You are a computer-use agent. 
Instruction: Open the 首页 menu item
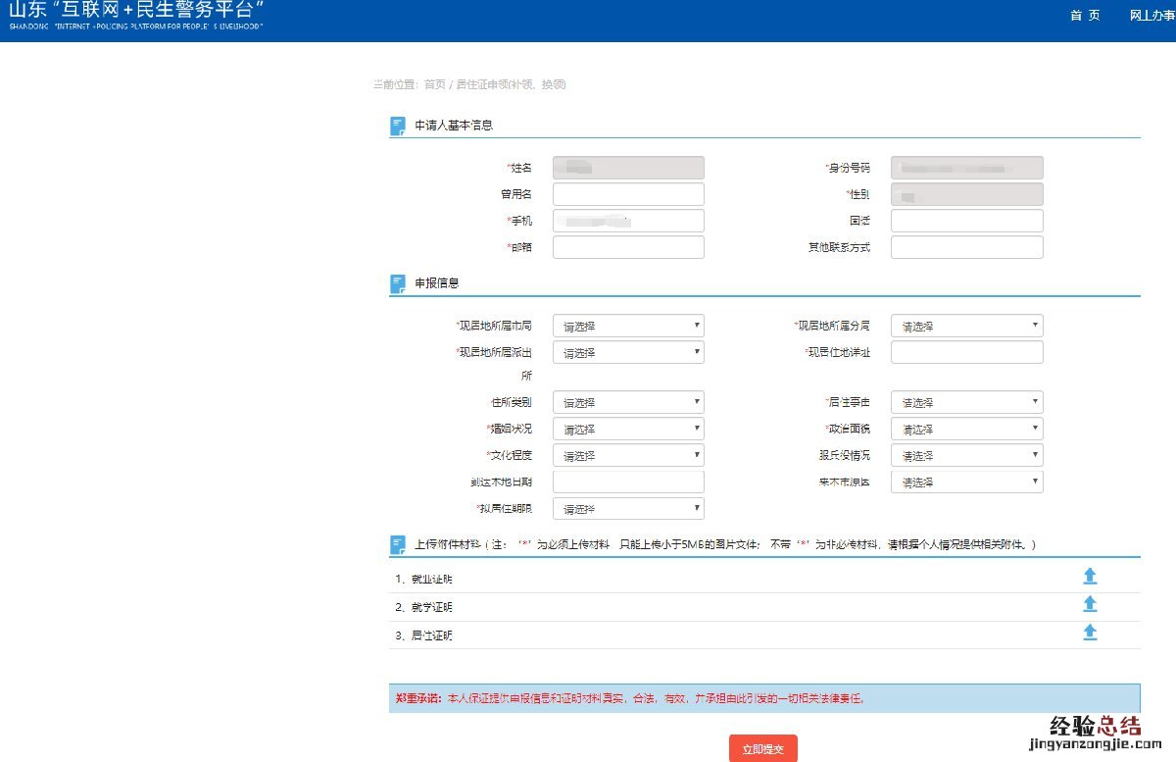1085,16
